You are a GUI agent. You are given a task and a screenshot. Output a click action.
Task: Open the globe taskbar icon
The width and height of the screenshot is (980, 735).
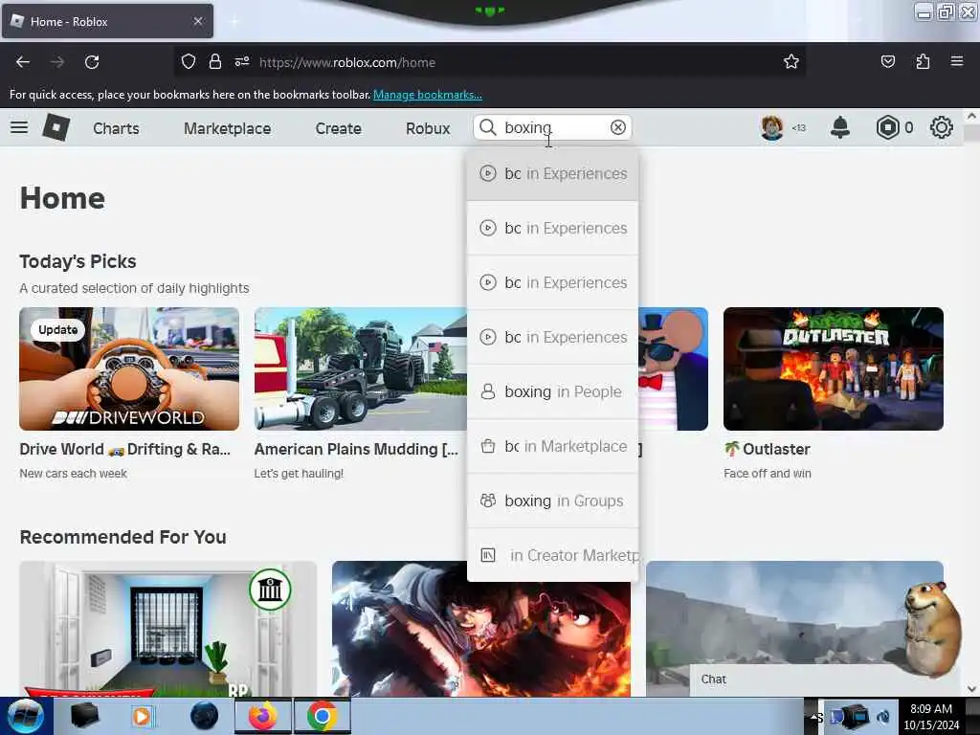(204, 716)
